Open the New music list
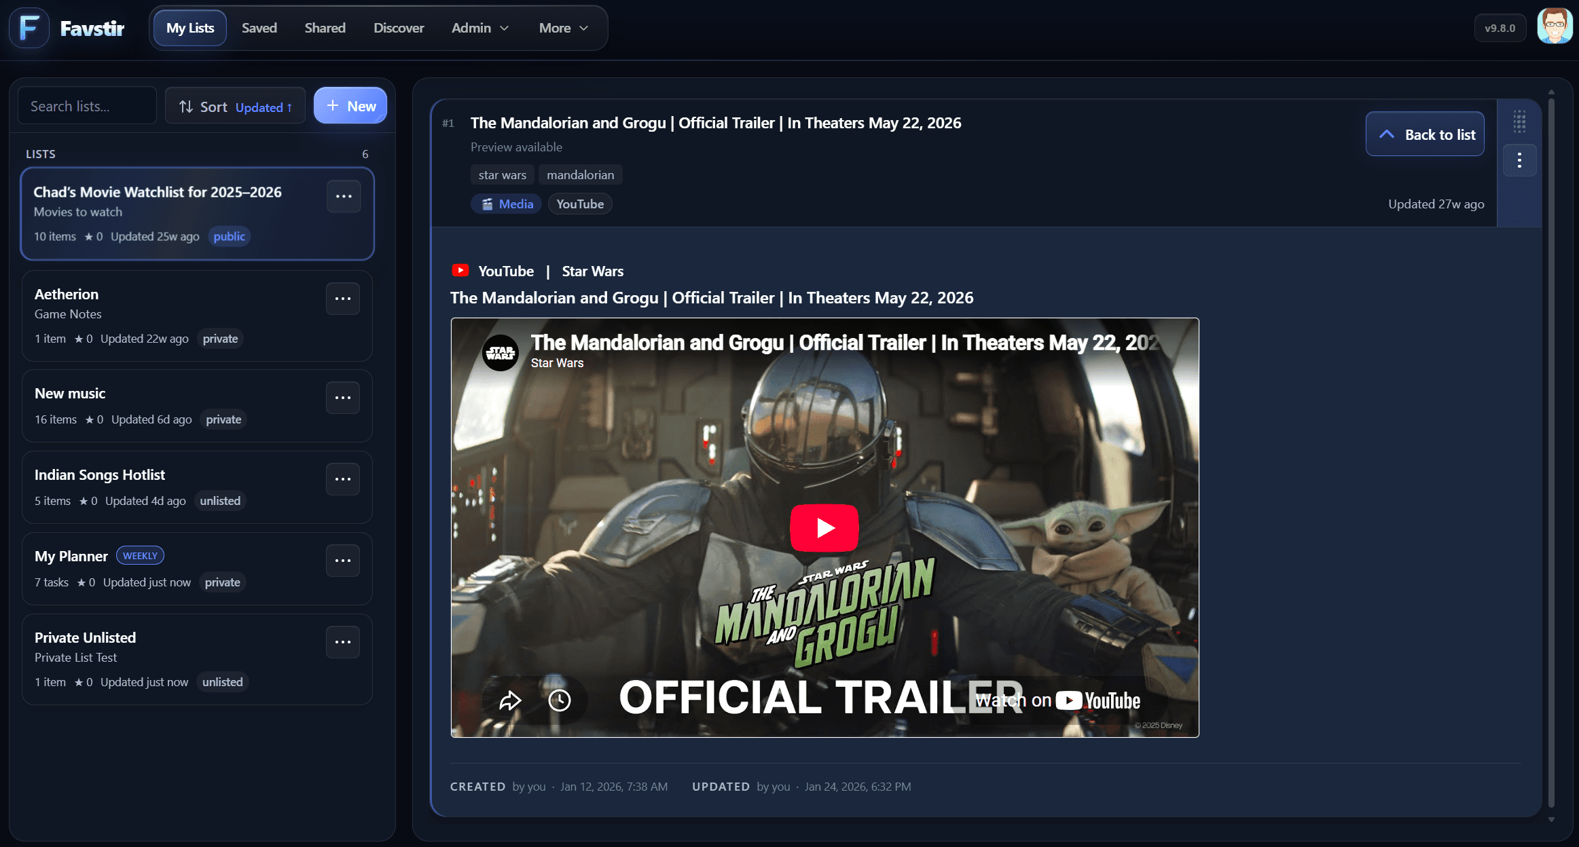The height and width of the screenshot is (847, 1579). tap(197, 406)
